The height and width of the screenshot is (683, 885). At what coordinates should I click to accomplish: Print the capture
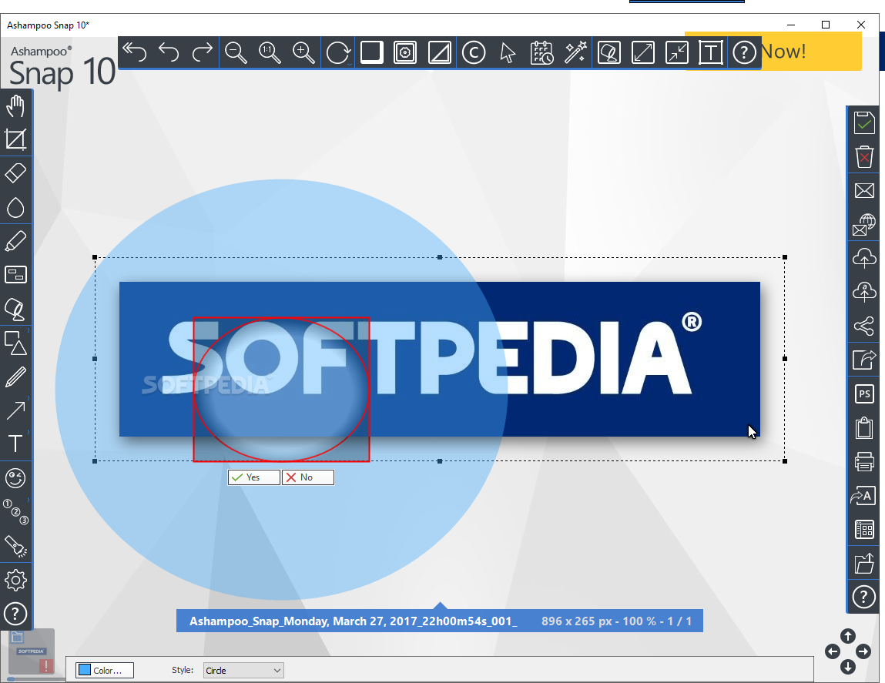(x=864, y=462)
